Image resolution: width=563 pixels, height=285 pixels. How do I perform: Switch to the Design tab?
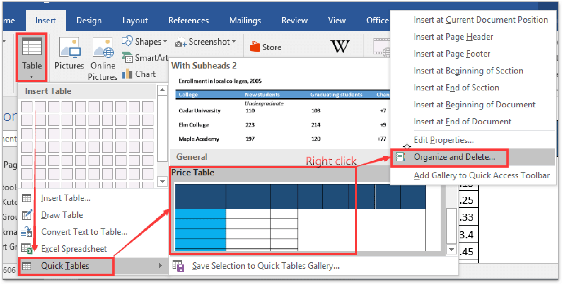point(89,21)
